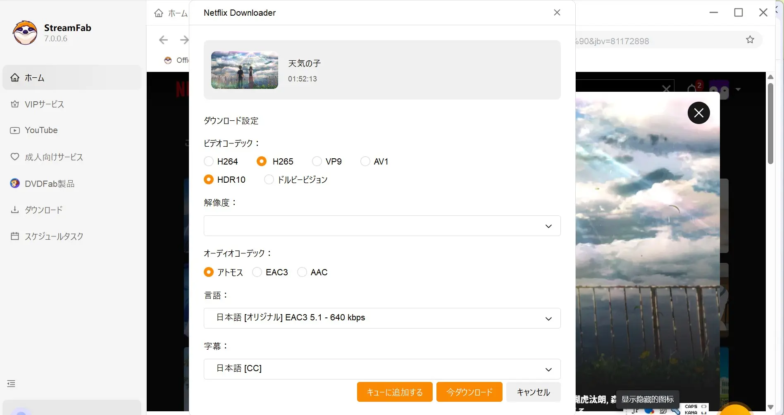This screenshot has width=784, height=415.
Task: Click the Netflix profile dropdown caret
Action: (x=738, y=89)
